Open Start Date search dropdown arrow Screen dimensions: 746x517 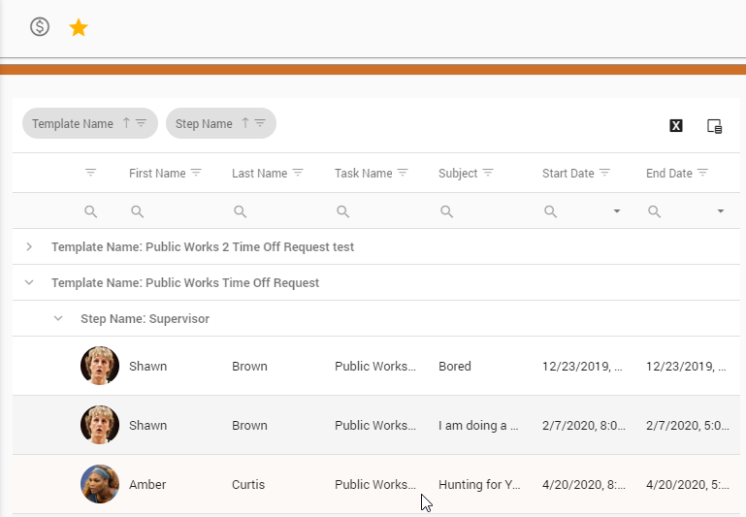[x=617, y=211]
